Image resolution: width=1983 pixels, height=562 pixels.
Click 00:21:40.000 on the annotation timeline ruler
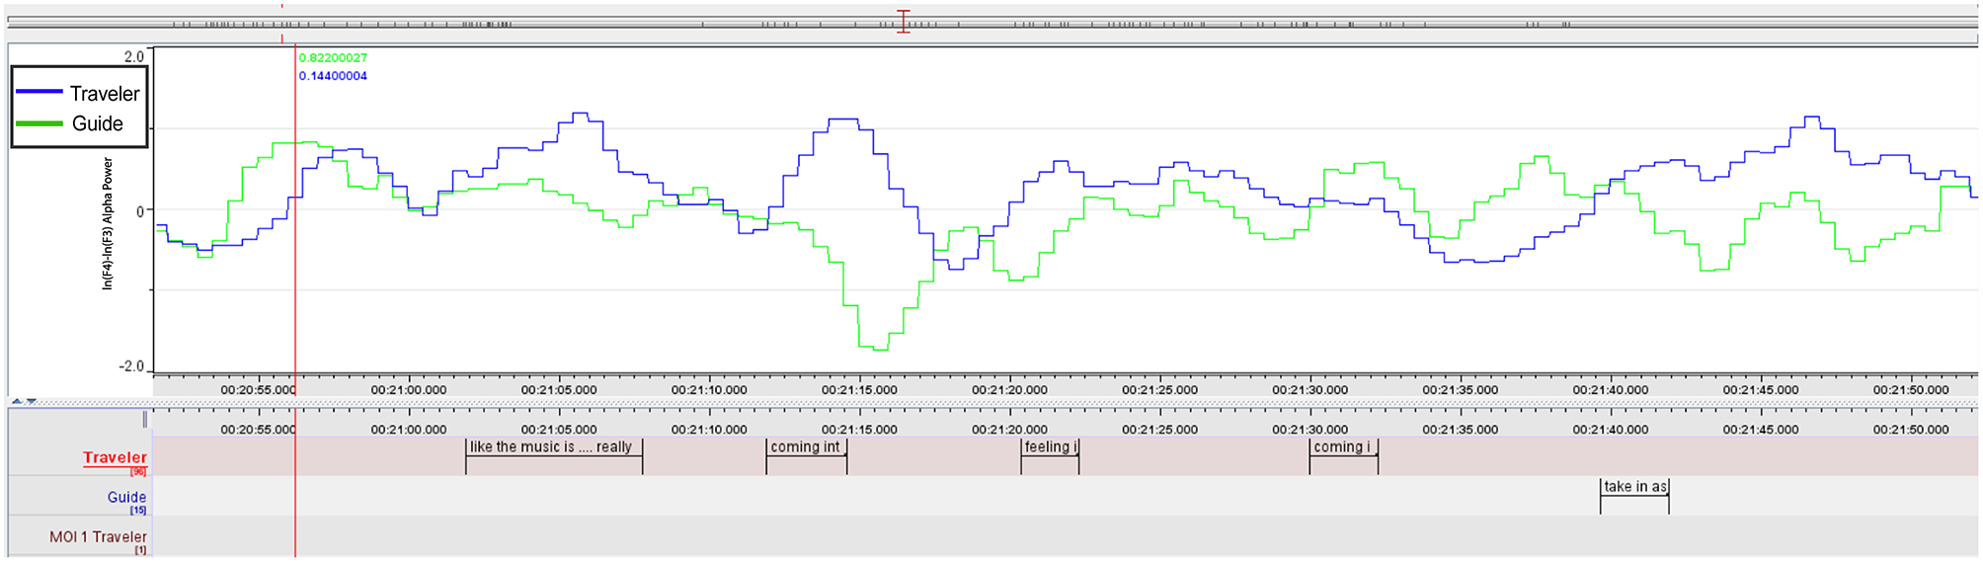pos(1611,430)
